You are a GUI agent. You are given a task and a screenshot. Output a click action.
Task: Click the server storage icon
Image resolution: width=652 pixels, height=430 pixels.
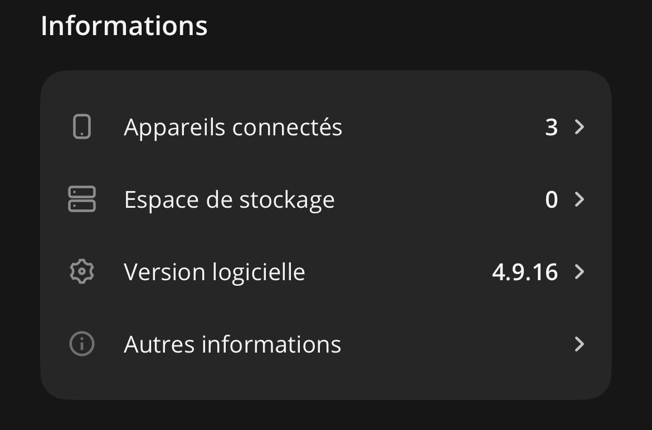[82, 199]
